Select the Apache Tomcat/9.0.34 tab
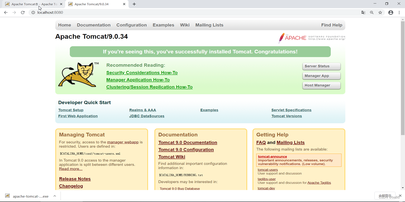The image size is (405, 202). coord(97,4)
